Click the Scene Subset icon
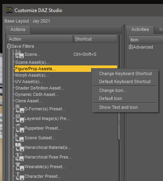 (20, 138)
